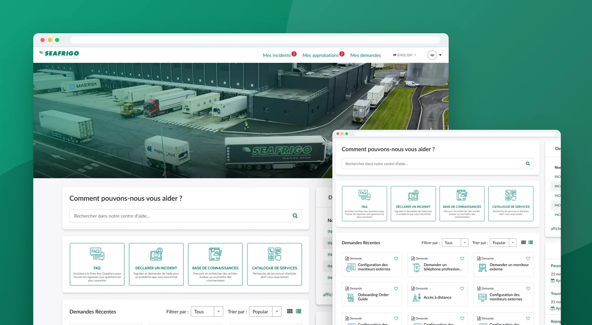The height and width of the screenshot is (325, 592).
Task: Open Mes demandes in the navigation bar
Action: (365, 55)
